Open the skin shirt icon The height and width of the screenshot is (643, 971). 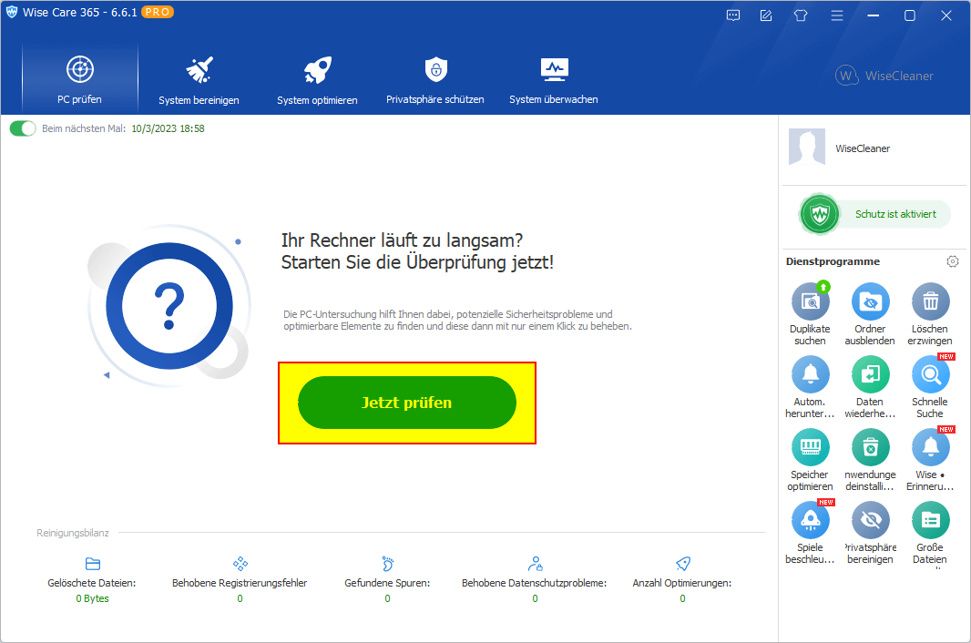[x=801, y=15]
